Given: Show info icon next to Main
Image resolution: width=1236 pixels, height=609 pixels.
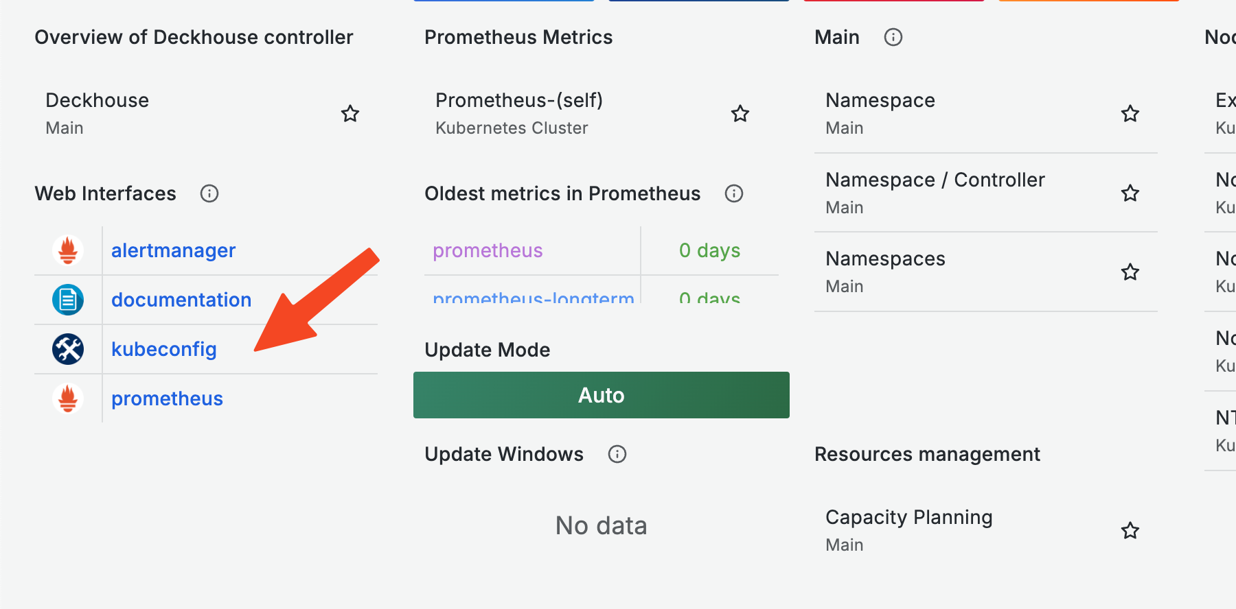Looking at the screenshot, I should click(x=893, y=37).
